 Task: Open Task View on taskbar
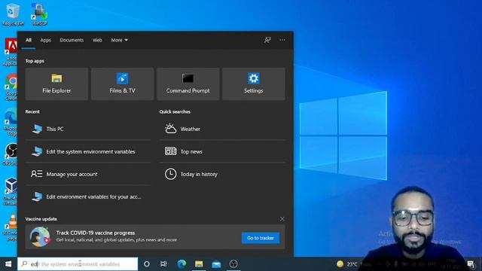click(x=163, y=264)
